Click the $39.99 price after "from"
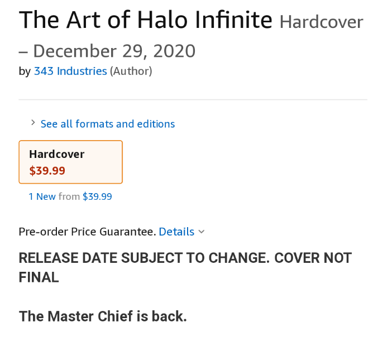This screenshot has width=378, height=341. pos(97,196)
